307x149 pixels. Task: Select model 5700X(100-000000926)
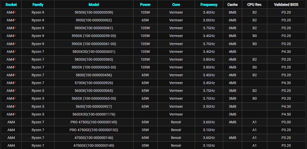94,83
